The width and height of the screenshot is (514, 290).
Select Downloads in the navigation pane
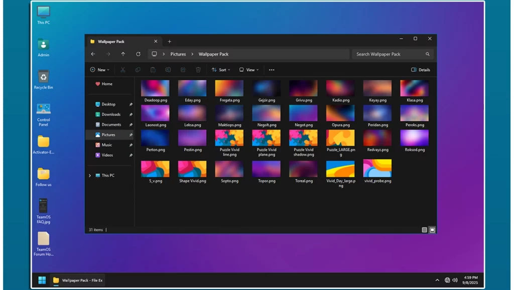click(x=111, y=115)
